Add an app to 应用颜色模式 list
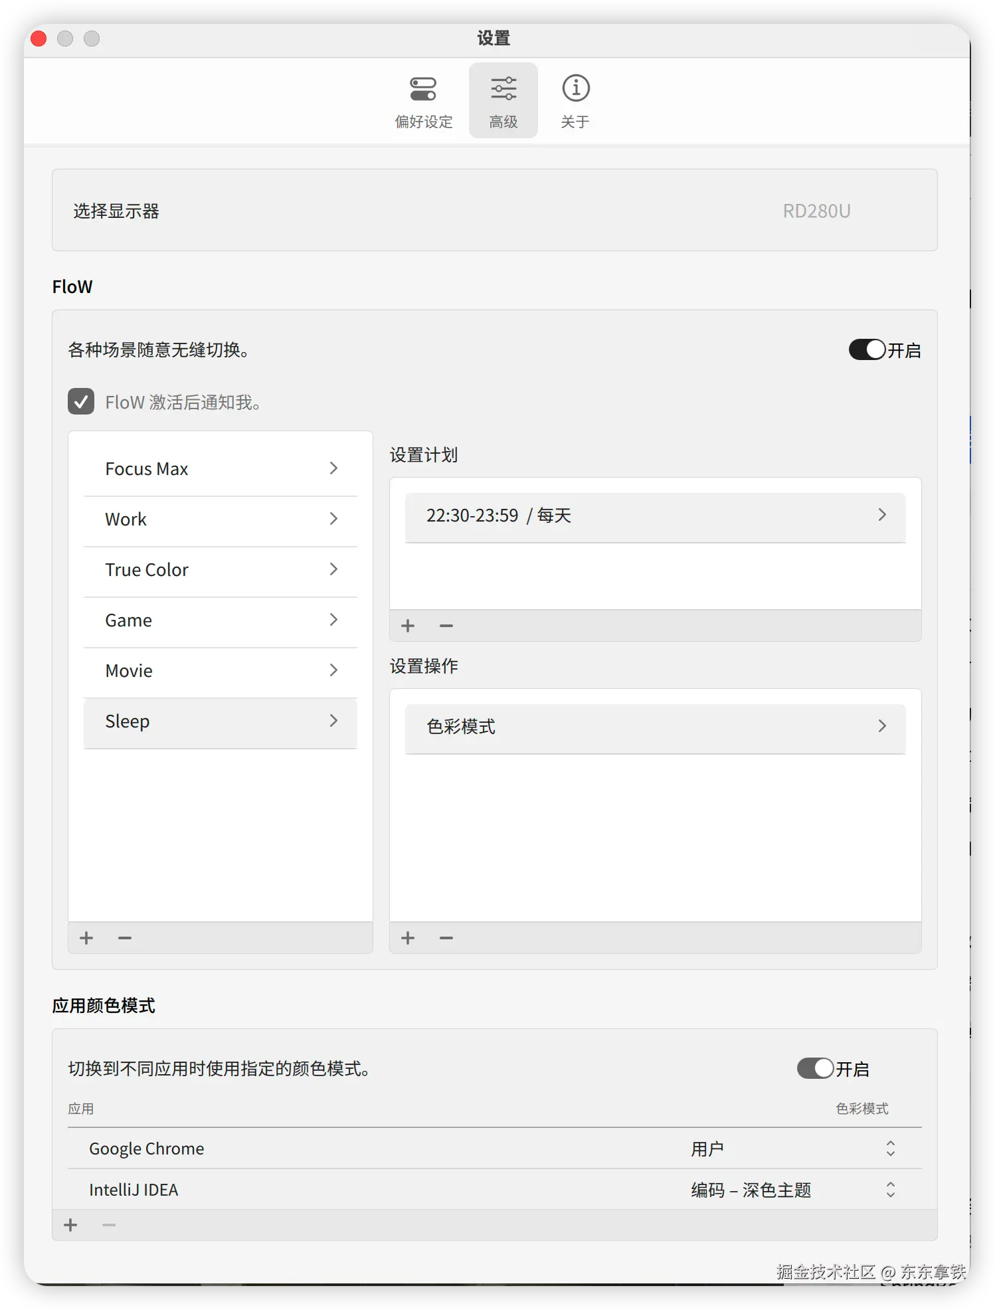This screenshot has height=1310, width=995. (70, 1225)
